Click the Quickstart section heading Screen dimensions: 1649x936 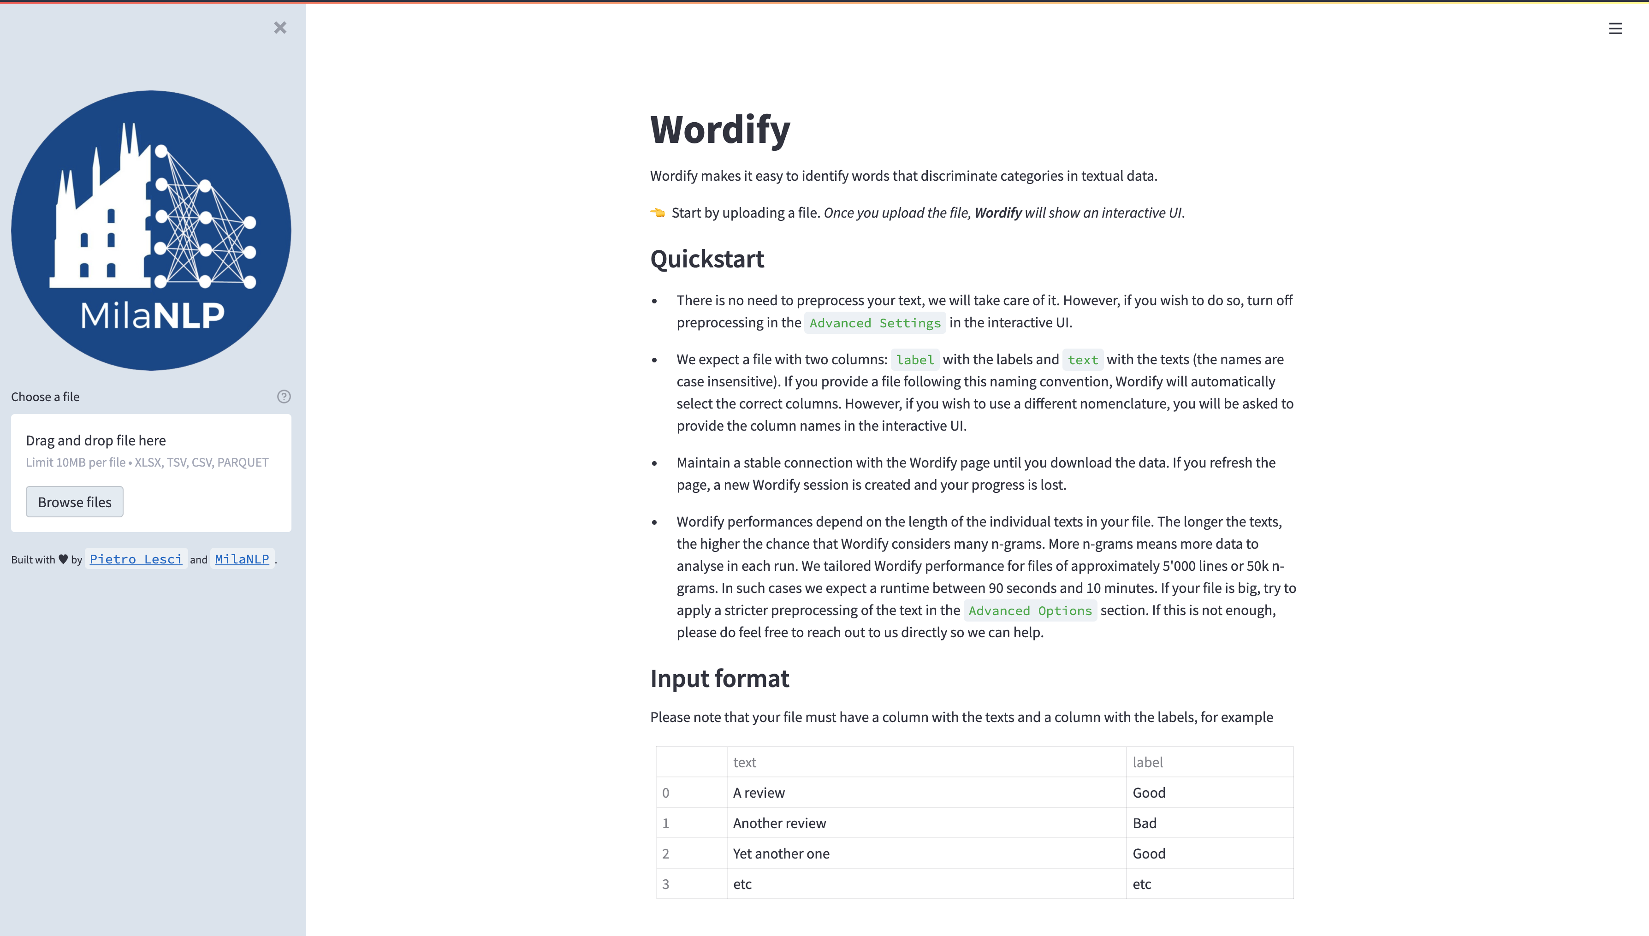pos(707,259)
